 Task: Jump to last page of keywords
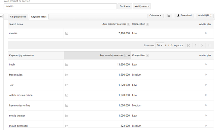tap(209, 45)
